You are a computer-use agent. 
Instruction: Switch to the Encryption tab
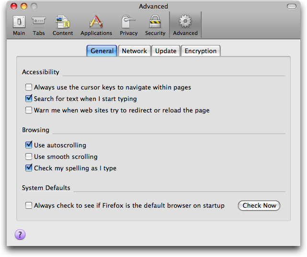pos(201,51)
